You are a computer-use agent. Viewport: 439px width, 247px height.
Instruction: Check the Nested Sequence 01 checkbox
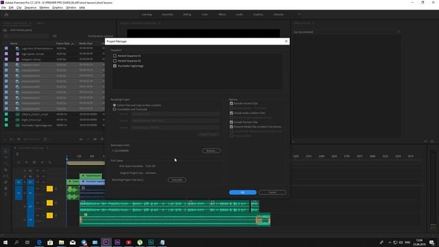pyautogui.click(x=115, y=56)
